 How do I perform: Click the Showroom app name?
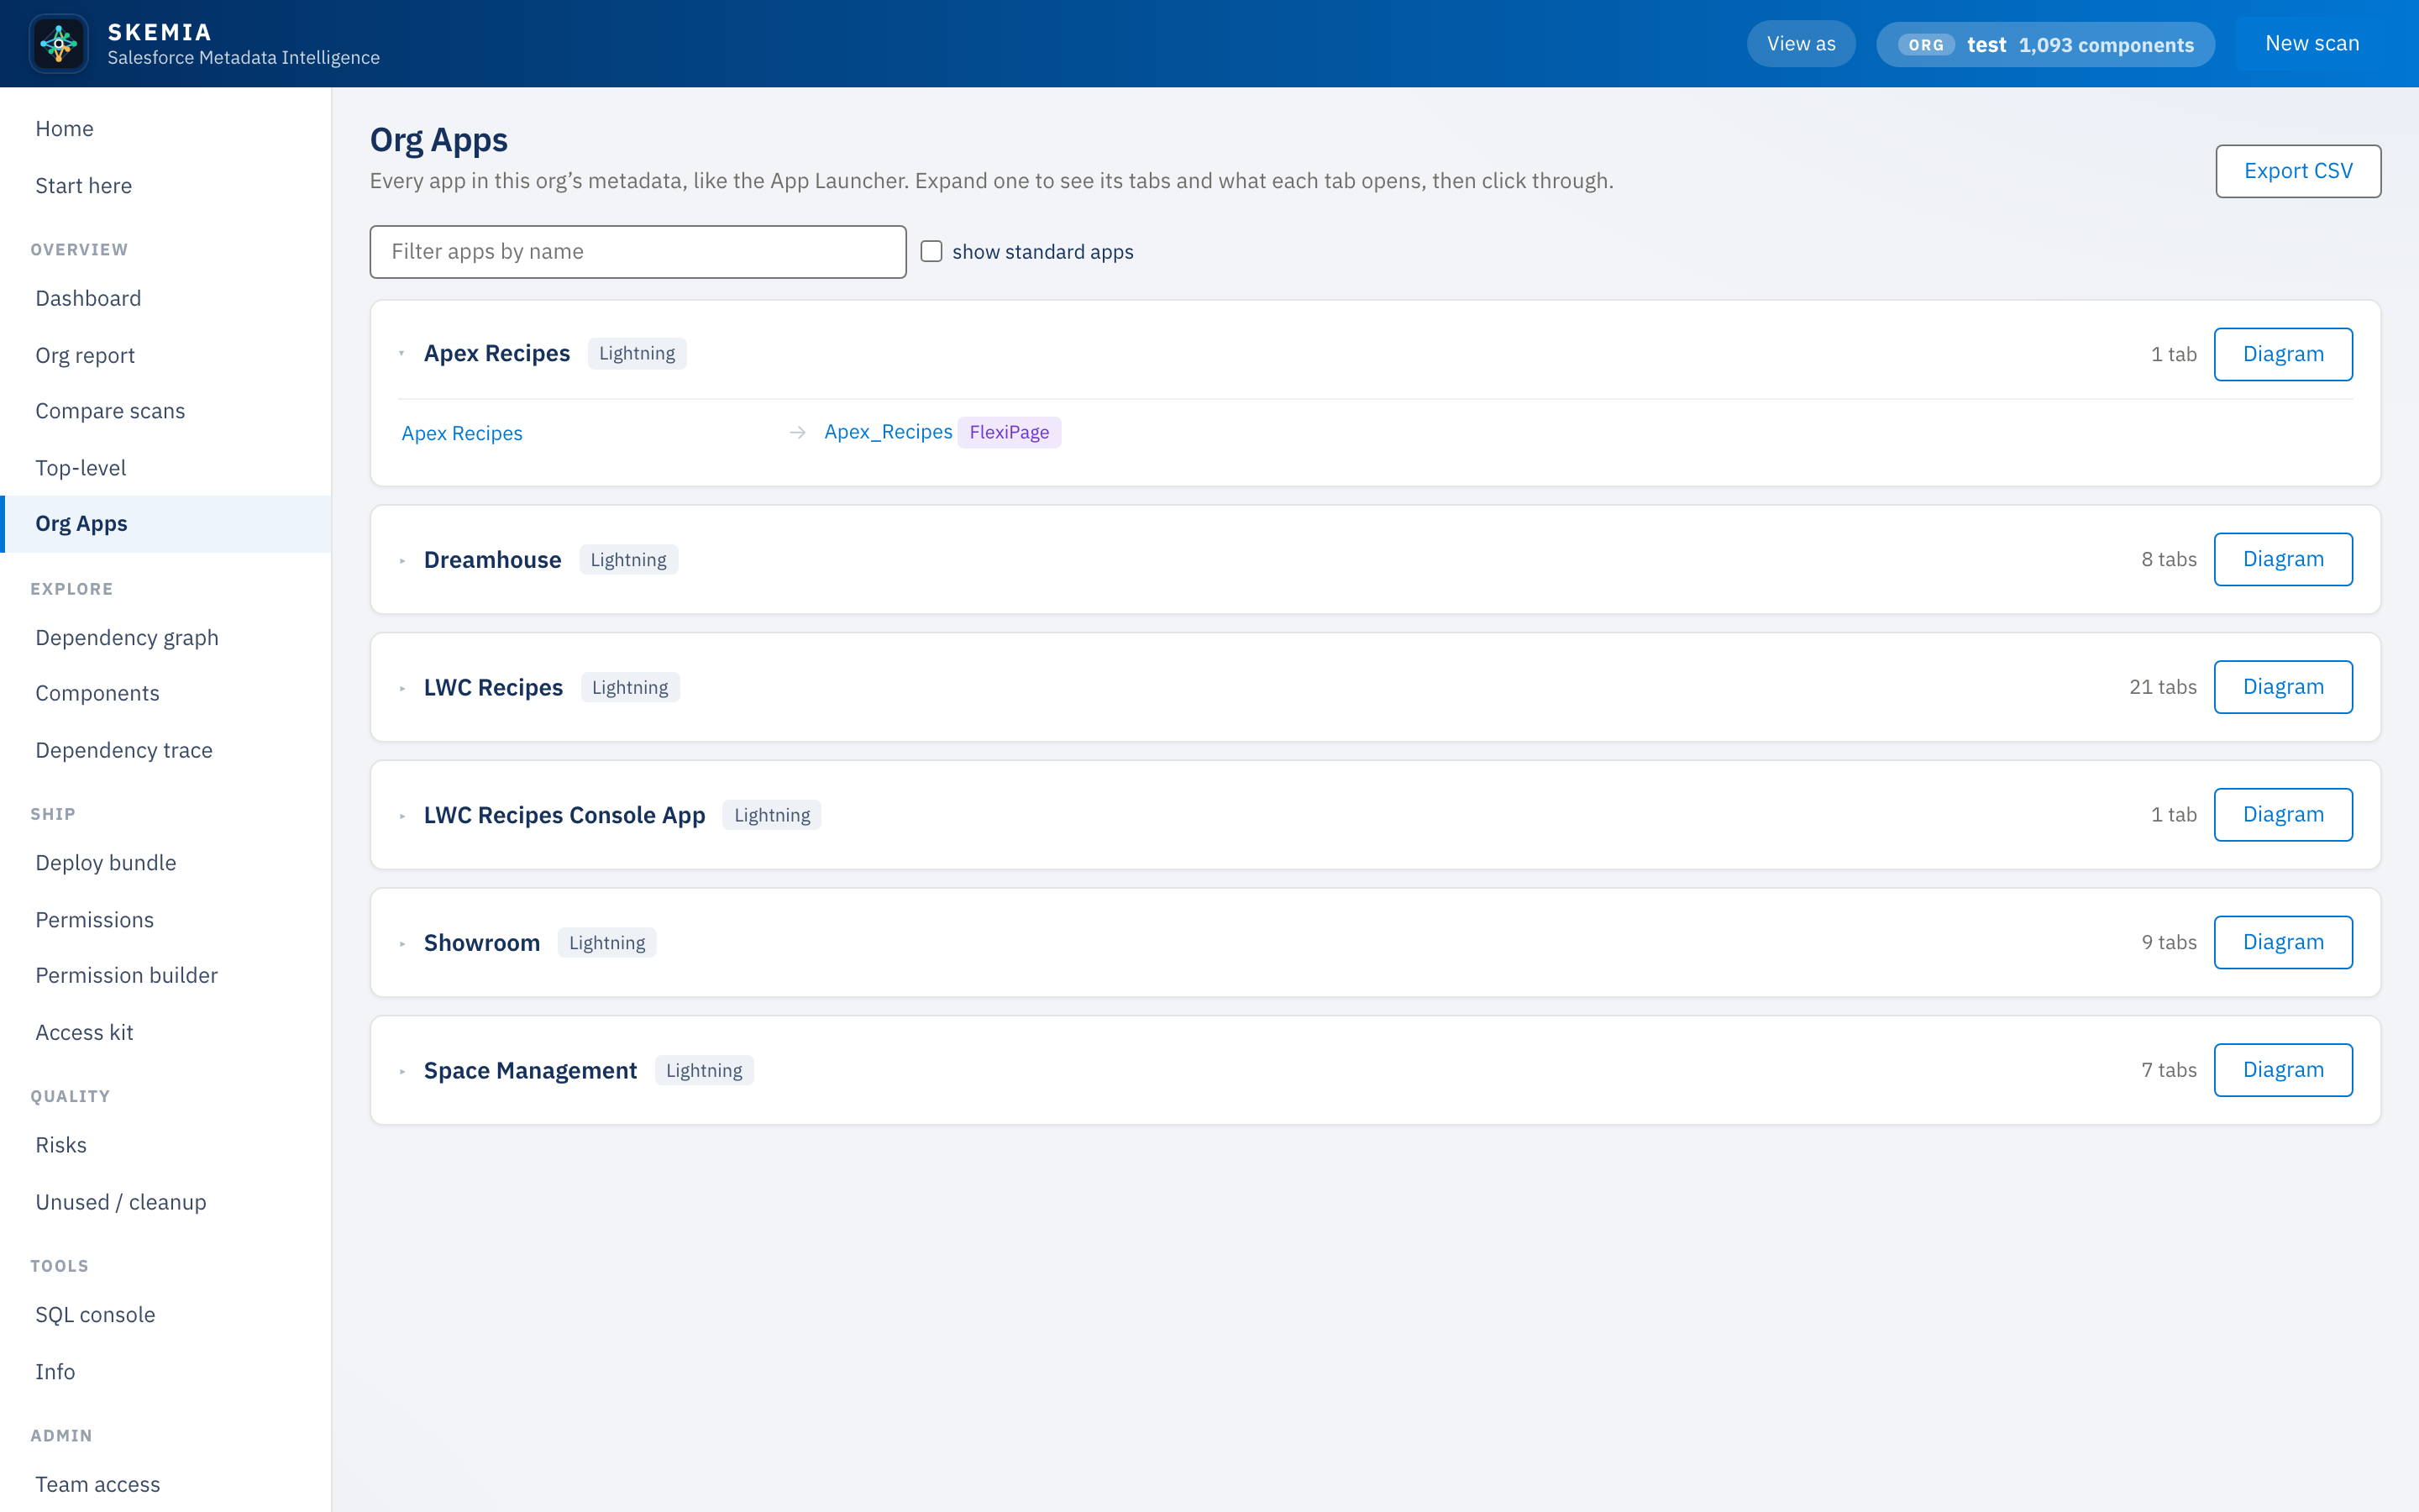(482, 943)
